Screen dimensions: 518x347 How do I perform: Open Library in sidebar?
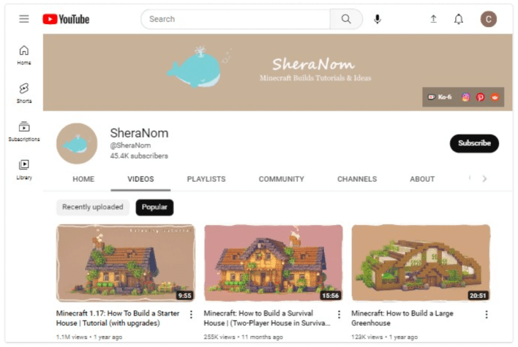[x=24, y=169]
